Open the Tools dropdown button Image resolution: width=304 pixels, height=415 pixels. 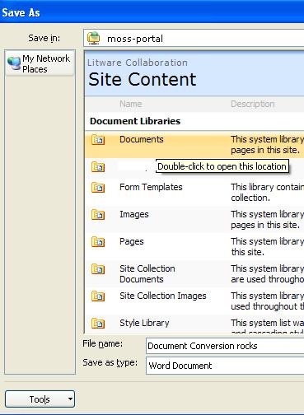[40, 399]
